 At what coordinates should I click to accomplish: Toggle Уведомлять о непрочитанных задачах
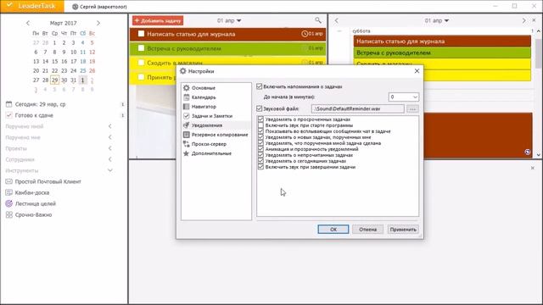click(260, 155)
